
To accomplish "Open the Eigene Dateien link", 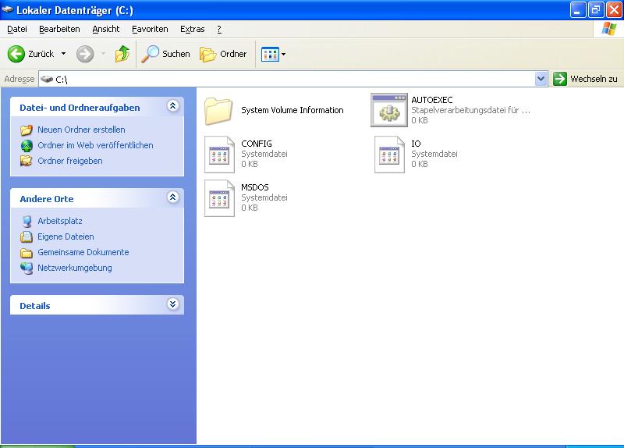I will tap(66, 236).
